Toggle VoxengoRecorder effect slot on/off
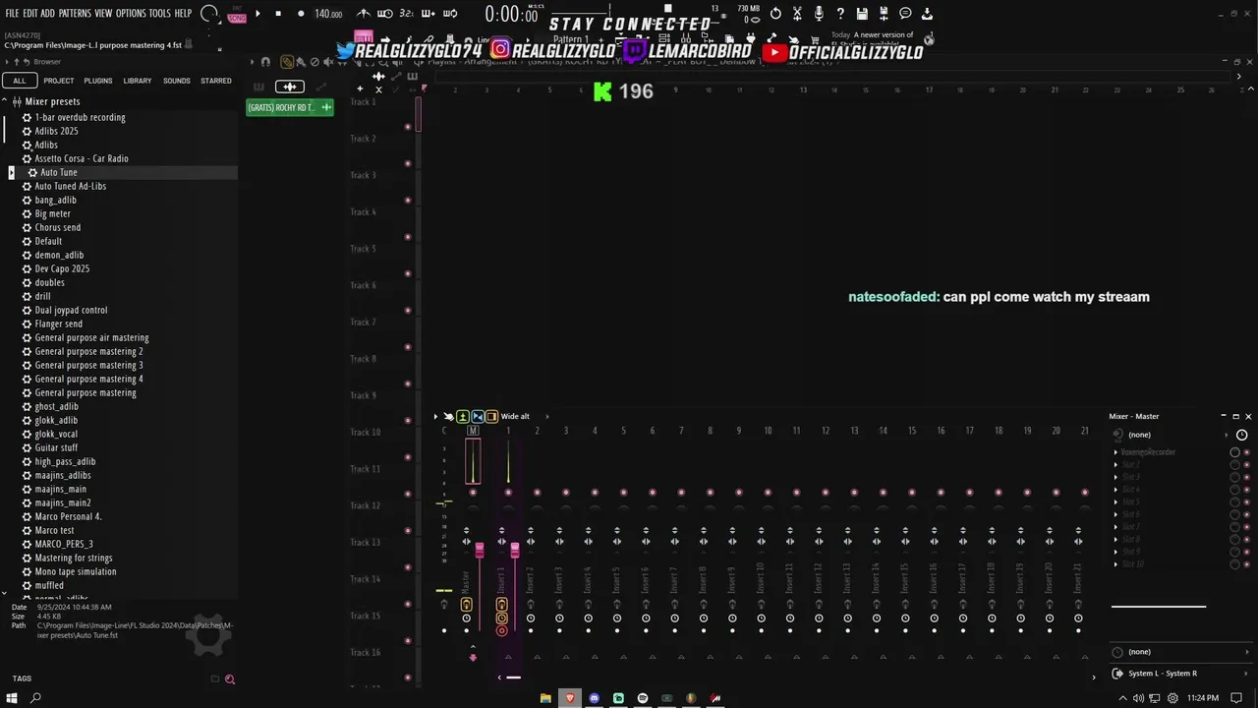Screen dimensions: 1258x708 point(1246,452)
